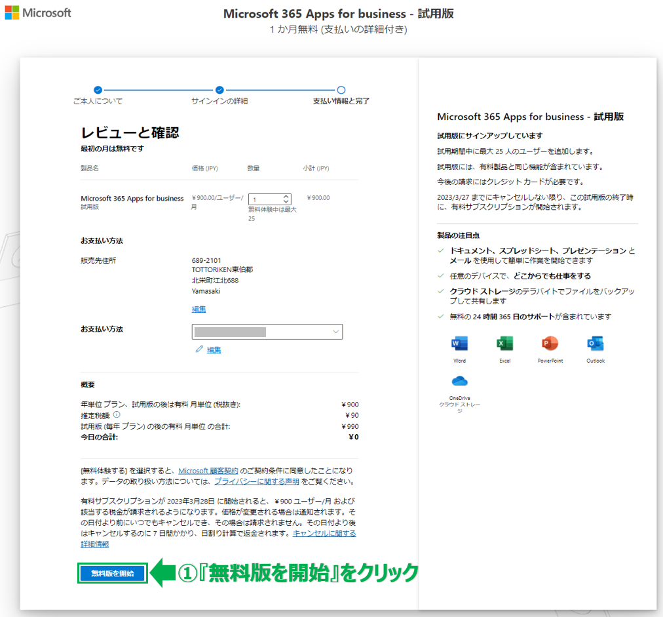Click the ご本人について step circle

(98, 90)
